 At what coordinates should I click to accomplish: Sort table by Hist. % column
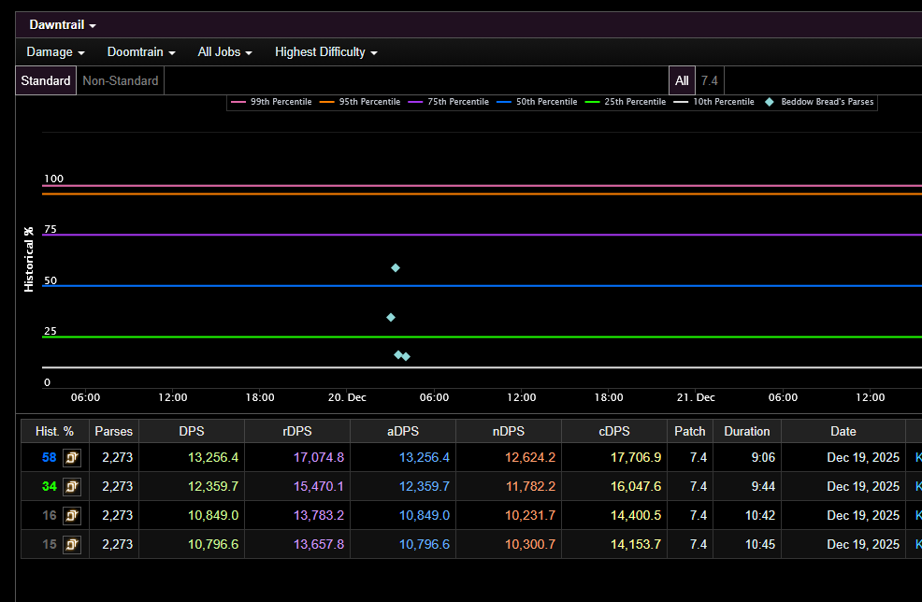click(54, 431)
